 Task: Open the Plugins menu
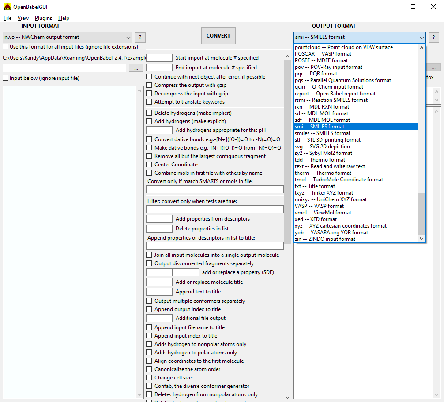43,18
